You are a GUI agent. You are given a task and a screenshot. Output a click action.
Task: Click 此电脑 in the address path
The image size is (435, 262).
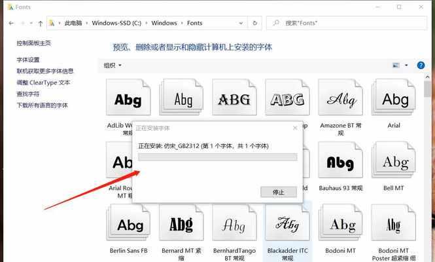73,23
